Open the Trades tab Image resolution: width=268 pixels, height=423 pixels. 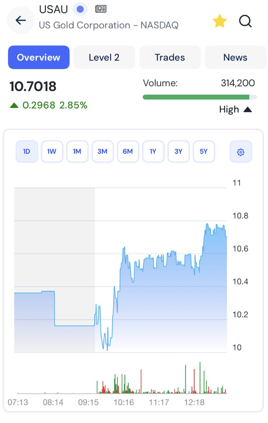(x=170, y=57)
